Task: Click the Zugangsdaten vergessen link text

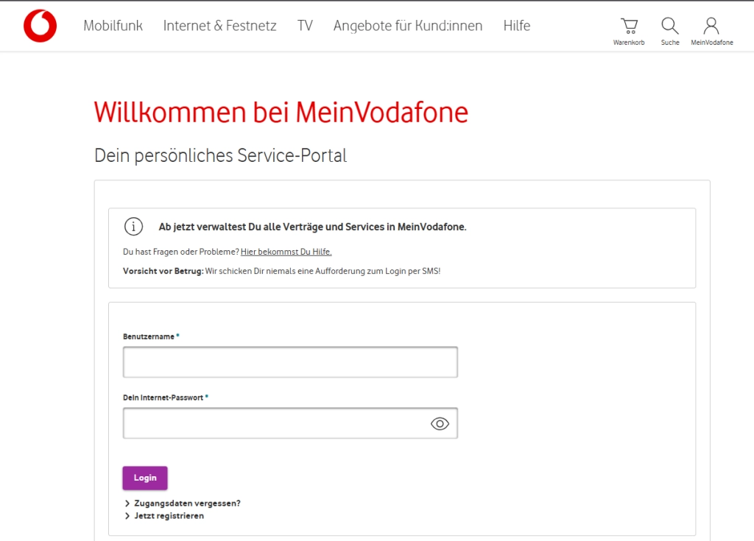Action: (187, 503)
